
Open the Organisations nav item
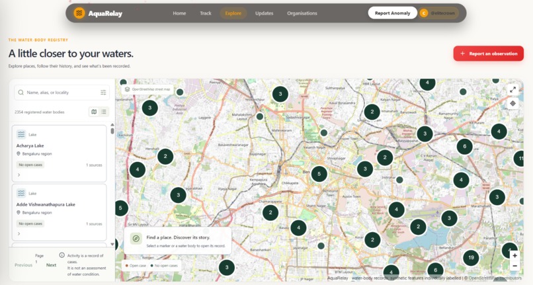point(302,13)
